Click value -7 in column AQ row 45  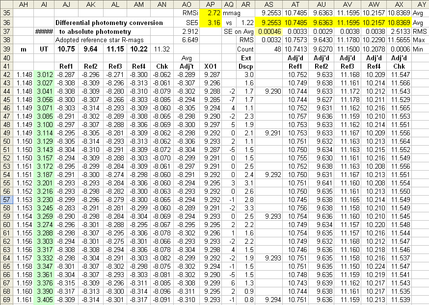pos(229,100)
